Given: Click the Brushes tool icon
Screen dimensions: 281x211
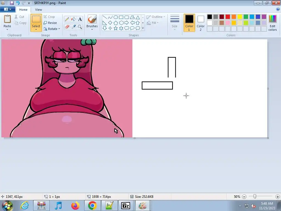Looking at the screenshot, I should [x=92, y=19].
